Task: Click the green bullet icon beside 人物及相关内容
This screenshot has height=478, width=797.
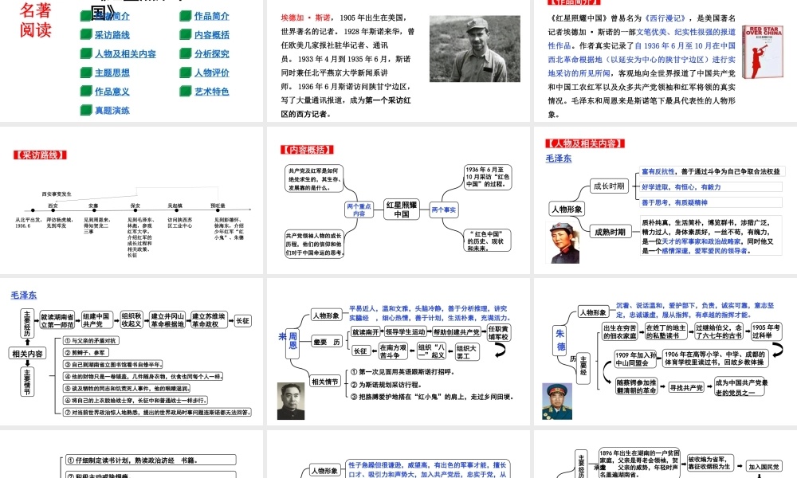Action: [86, 53]
